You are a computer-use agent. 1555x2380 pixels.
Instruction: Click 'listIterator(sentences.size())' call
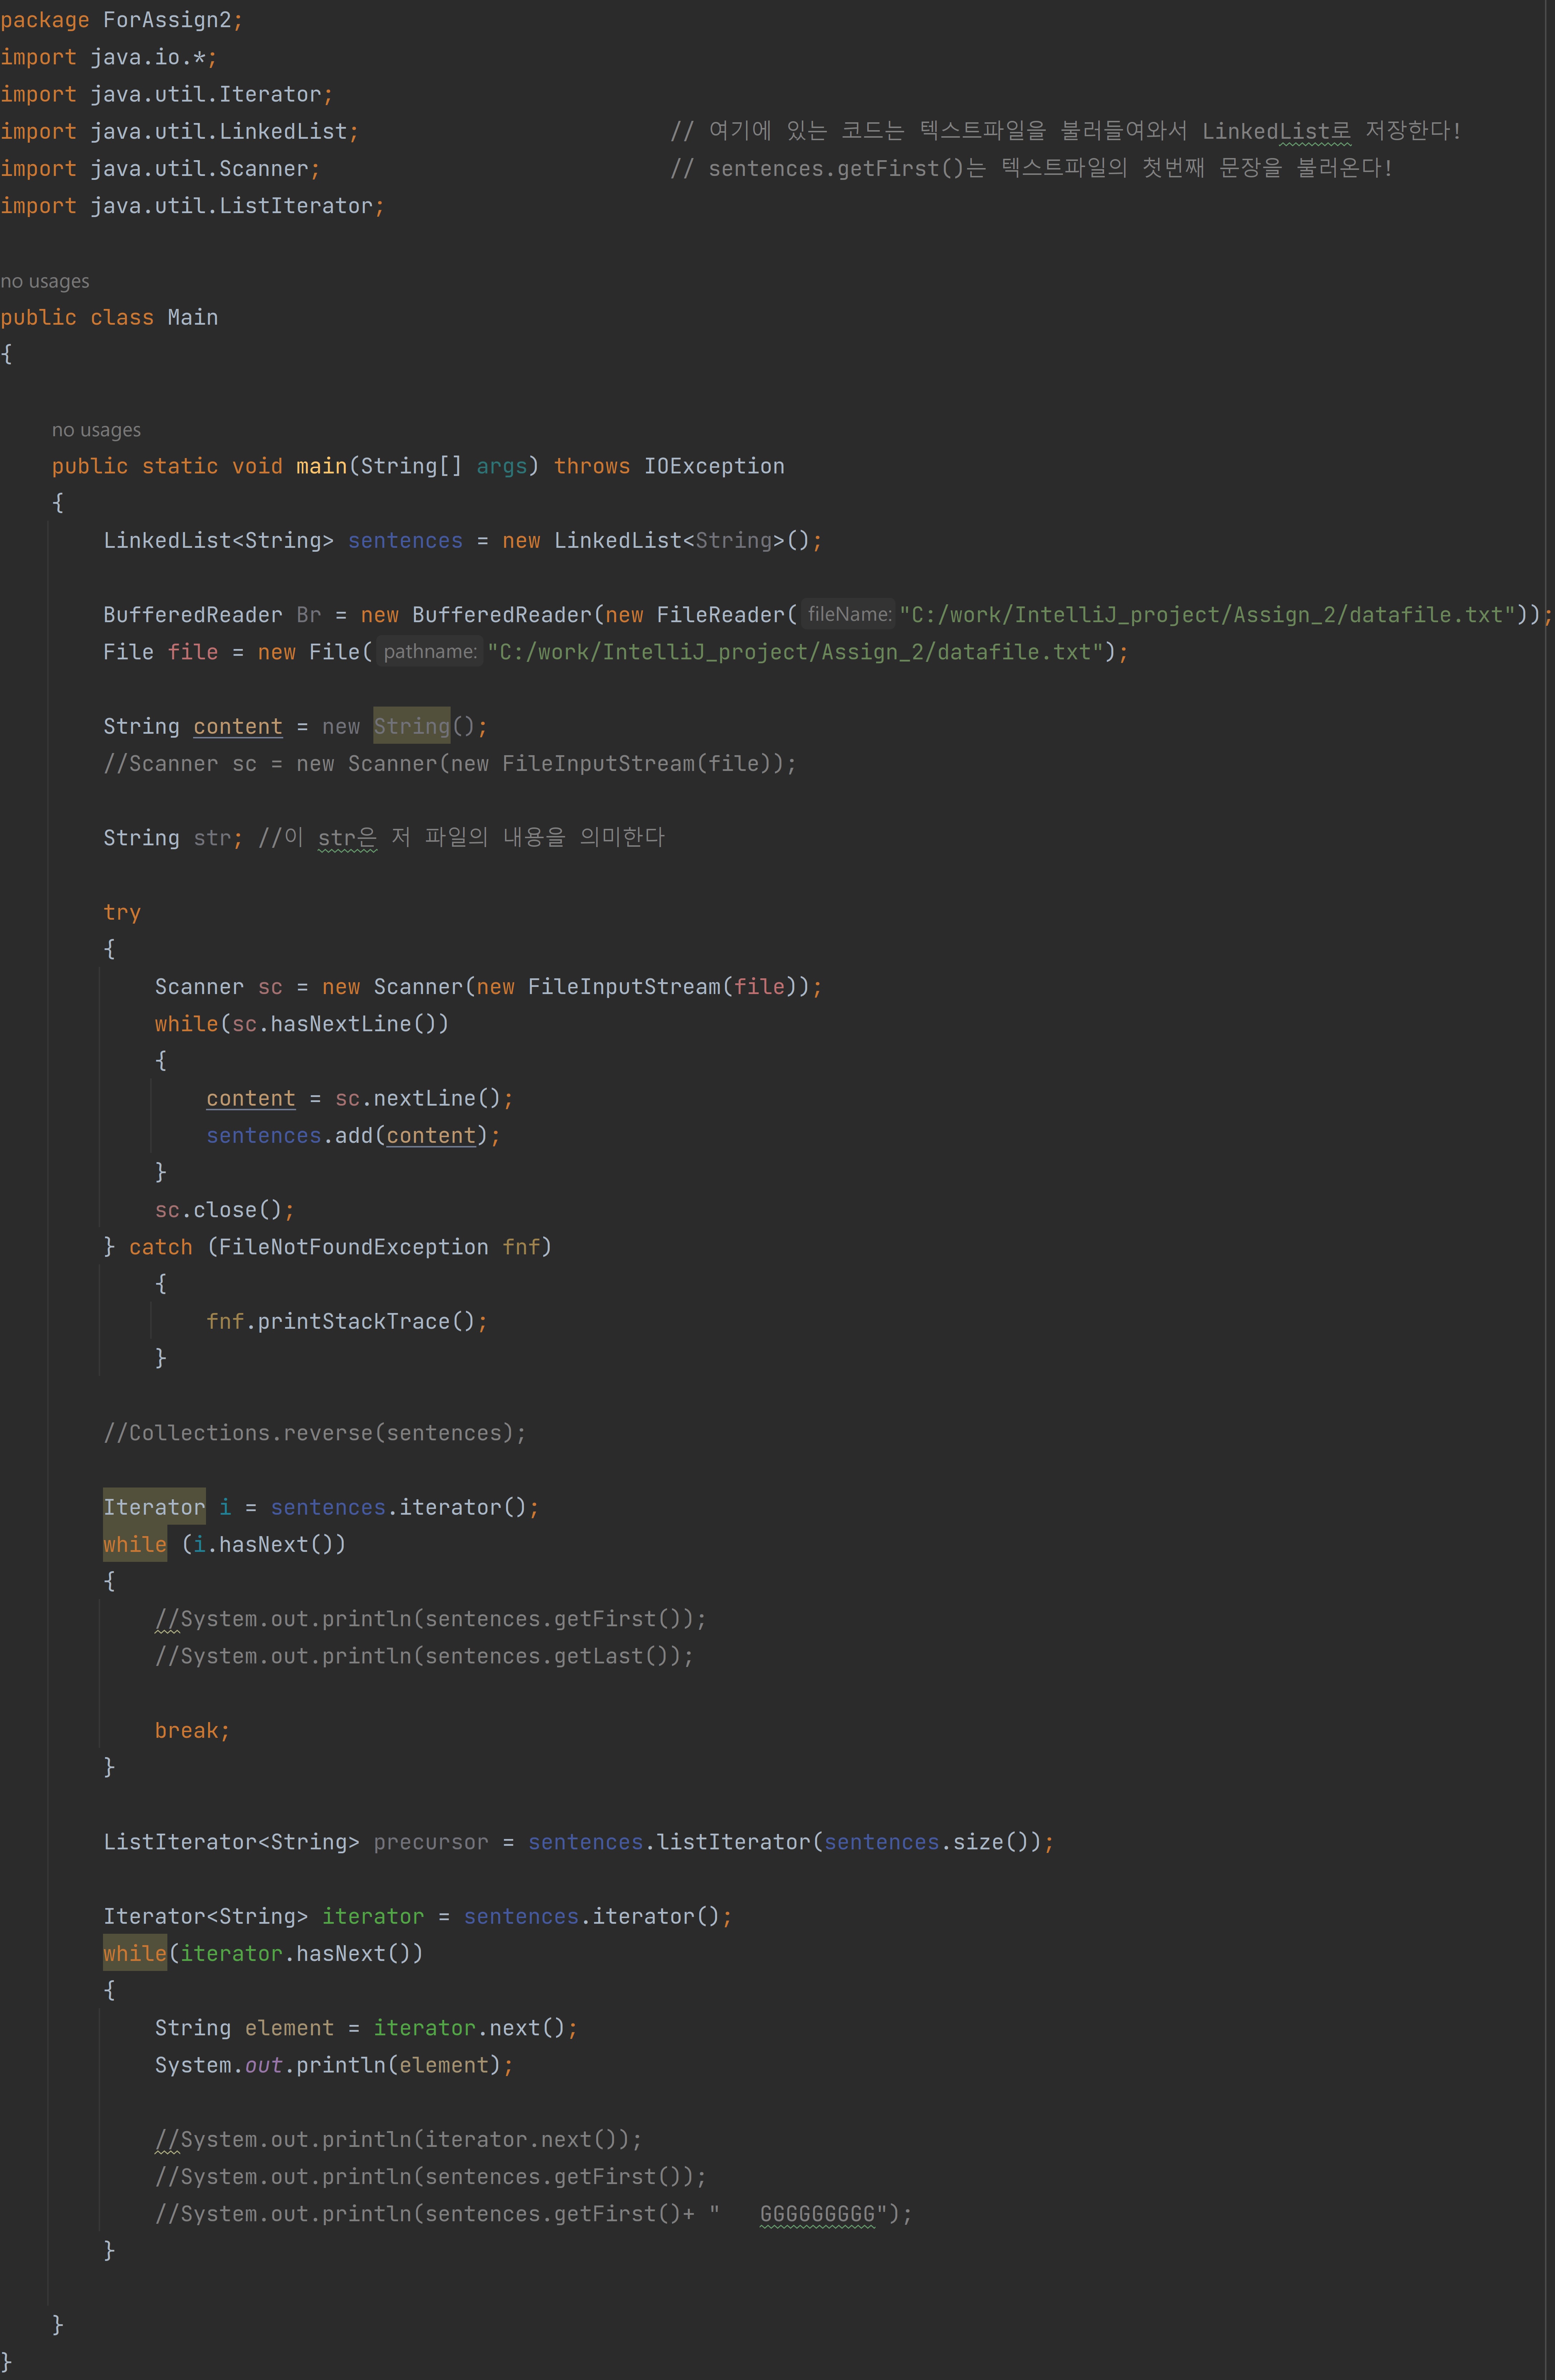pyautogui.click(x=849, y=1842)
